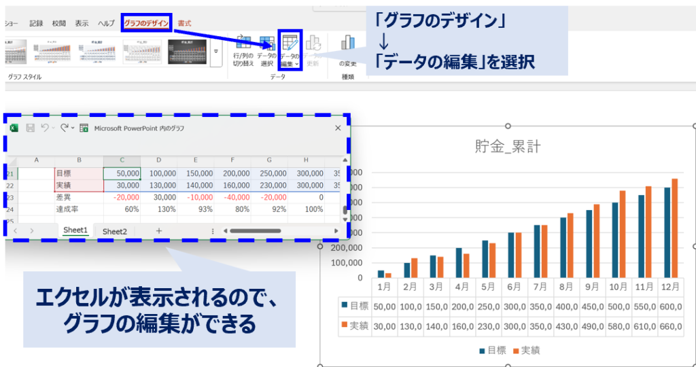
Task: Expand the chart styles gallery dropdown
Action: pyautogui.click(x=216, y=52)
